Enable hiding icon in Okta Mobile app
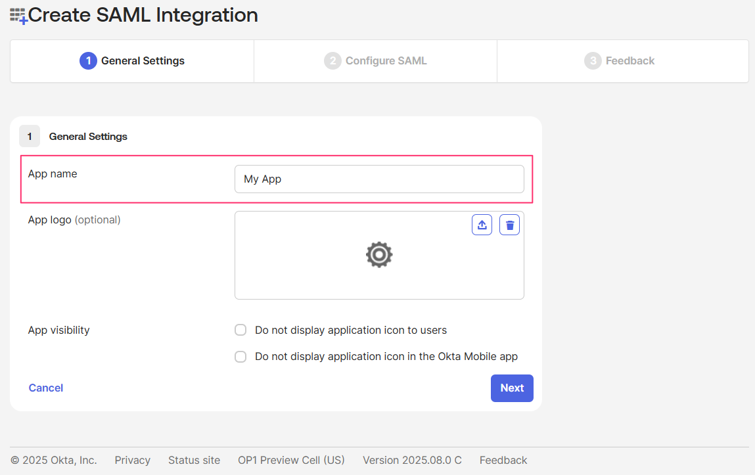Image resolution: width=755 pixels, height=475 pixels. [x=240, y=356]
